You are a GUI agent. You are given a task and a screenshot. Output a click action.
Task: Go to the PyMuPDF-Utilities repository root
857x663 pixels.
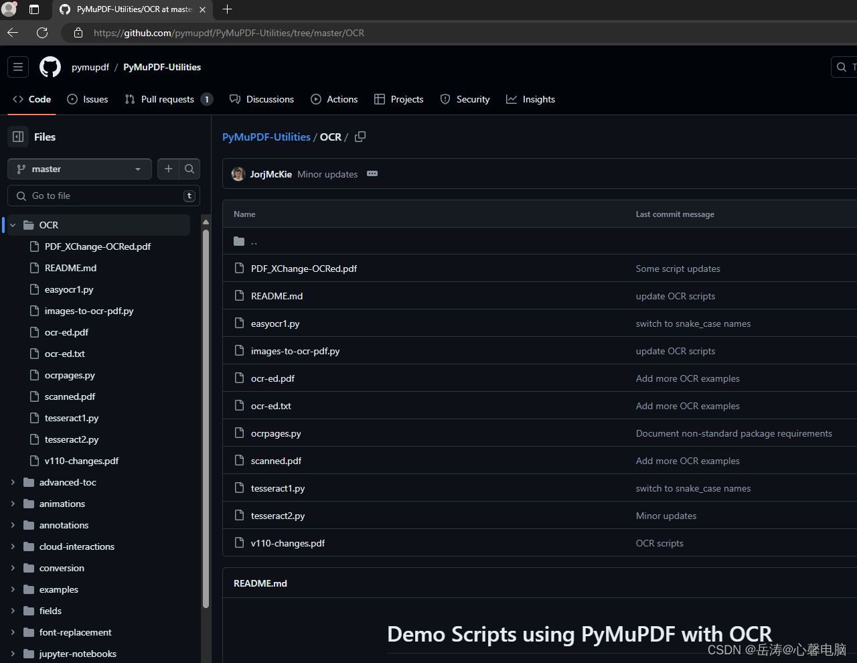(x=266, y=137)
